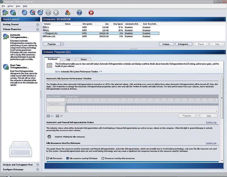This screenshot has width=227, height=177.
Task: Open dropdown arrow beside timeline Properties button
Action: [x=197, y=116]
